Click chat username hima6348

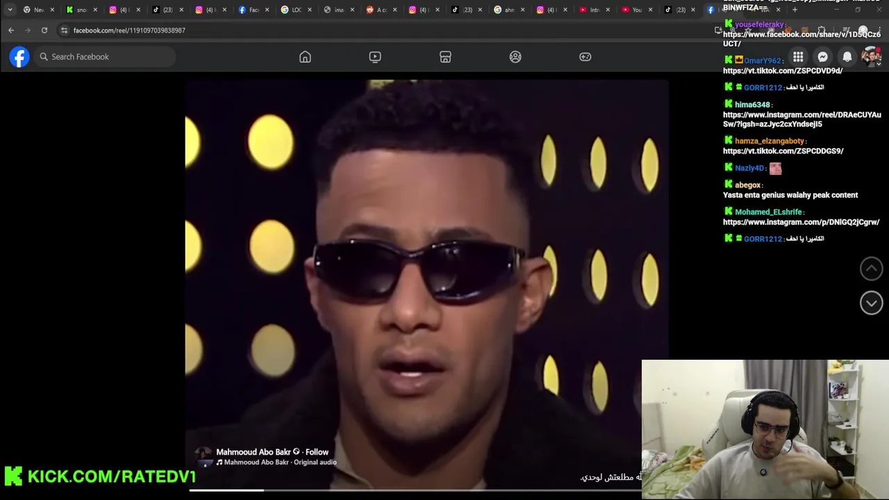(x=752, y=105)
